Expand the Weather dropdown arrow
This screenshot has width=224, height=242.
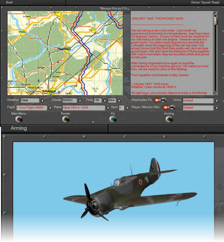click(x=42, y=101)
